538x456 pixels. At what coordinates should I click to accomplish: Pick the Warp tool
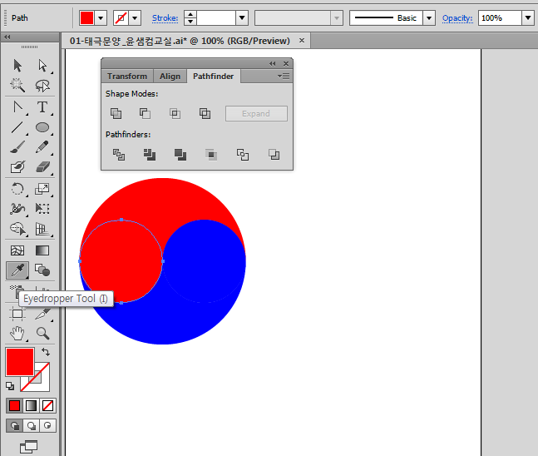coord(17,209)
